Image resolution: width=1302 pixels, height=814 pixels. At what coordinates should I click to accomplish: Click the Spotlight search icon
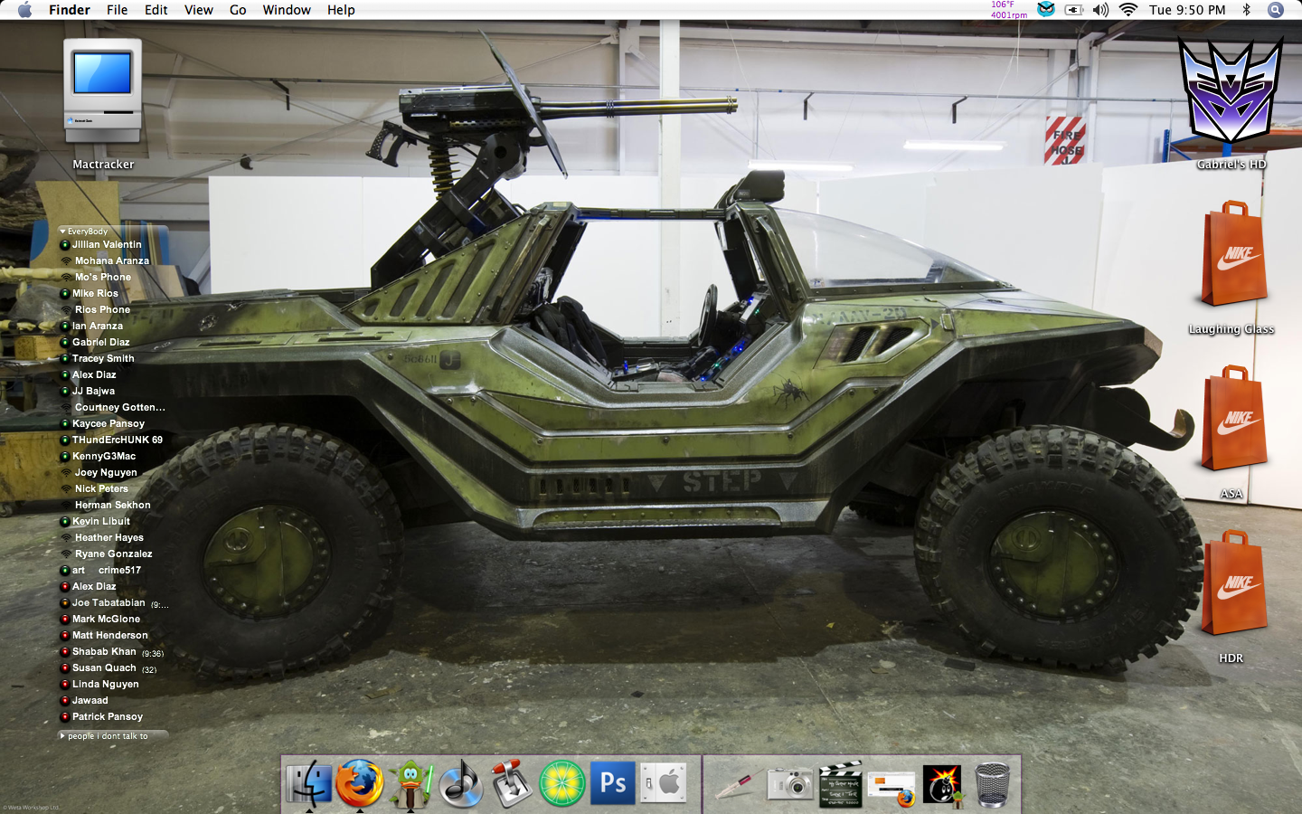[x=1276, y=10]
